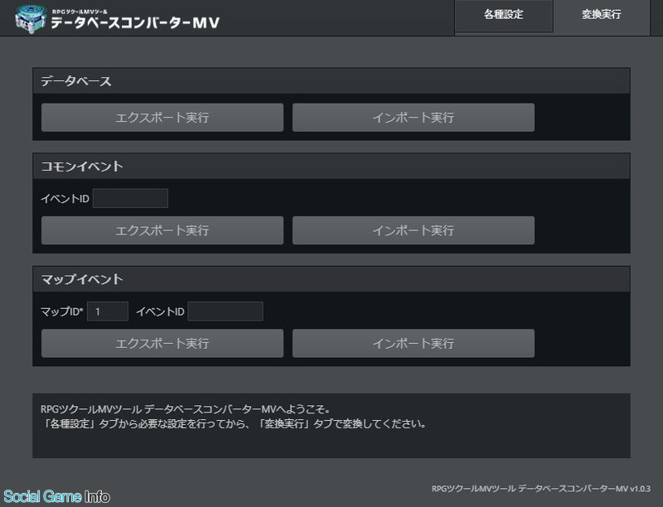Screen dimensions: 663x507
Task: Click エクスポート実行 in コモンイベント section
Action: 162,230
